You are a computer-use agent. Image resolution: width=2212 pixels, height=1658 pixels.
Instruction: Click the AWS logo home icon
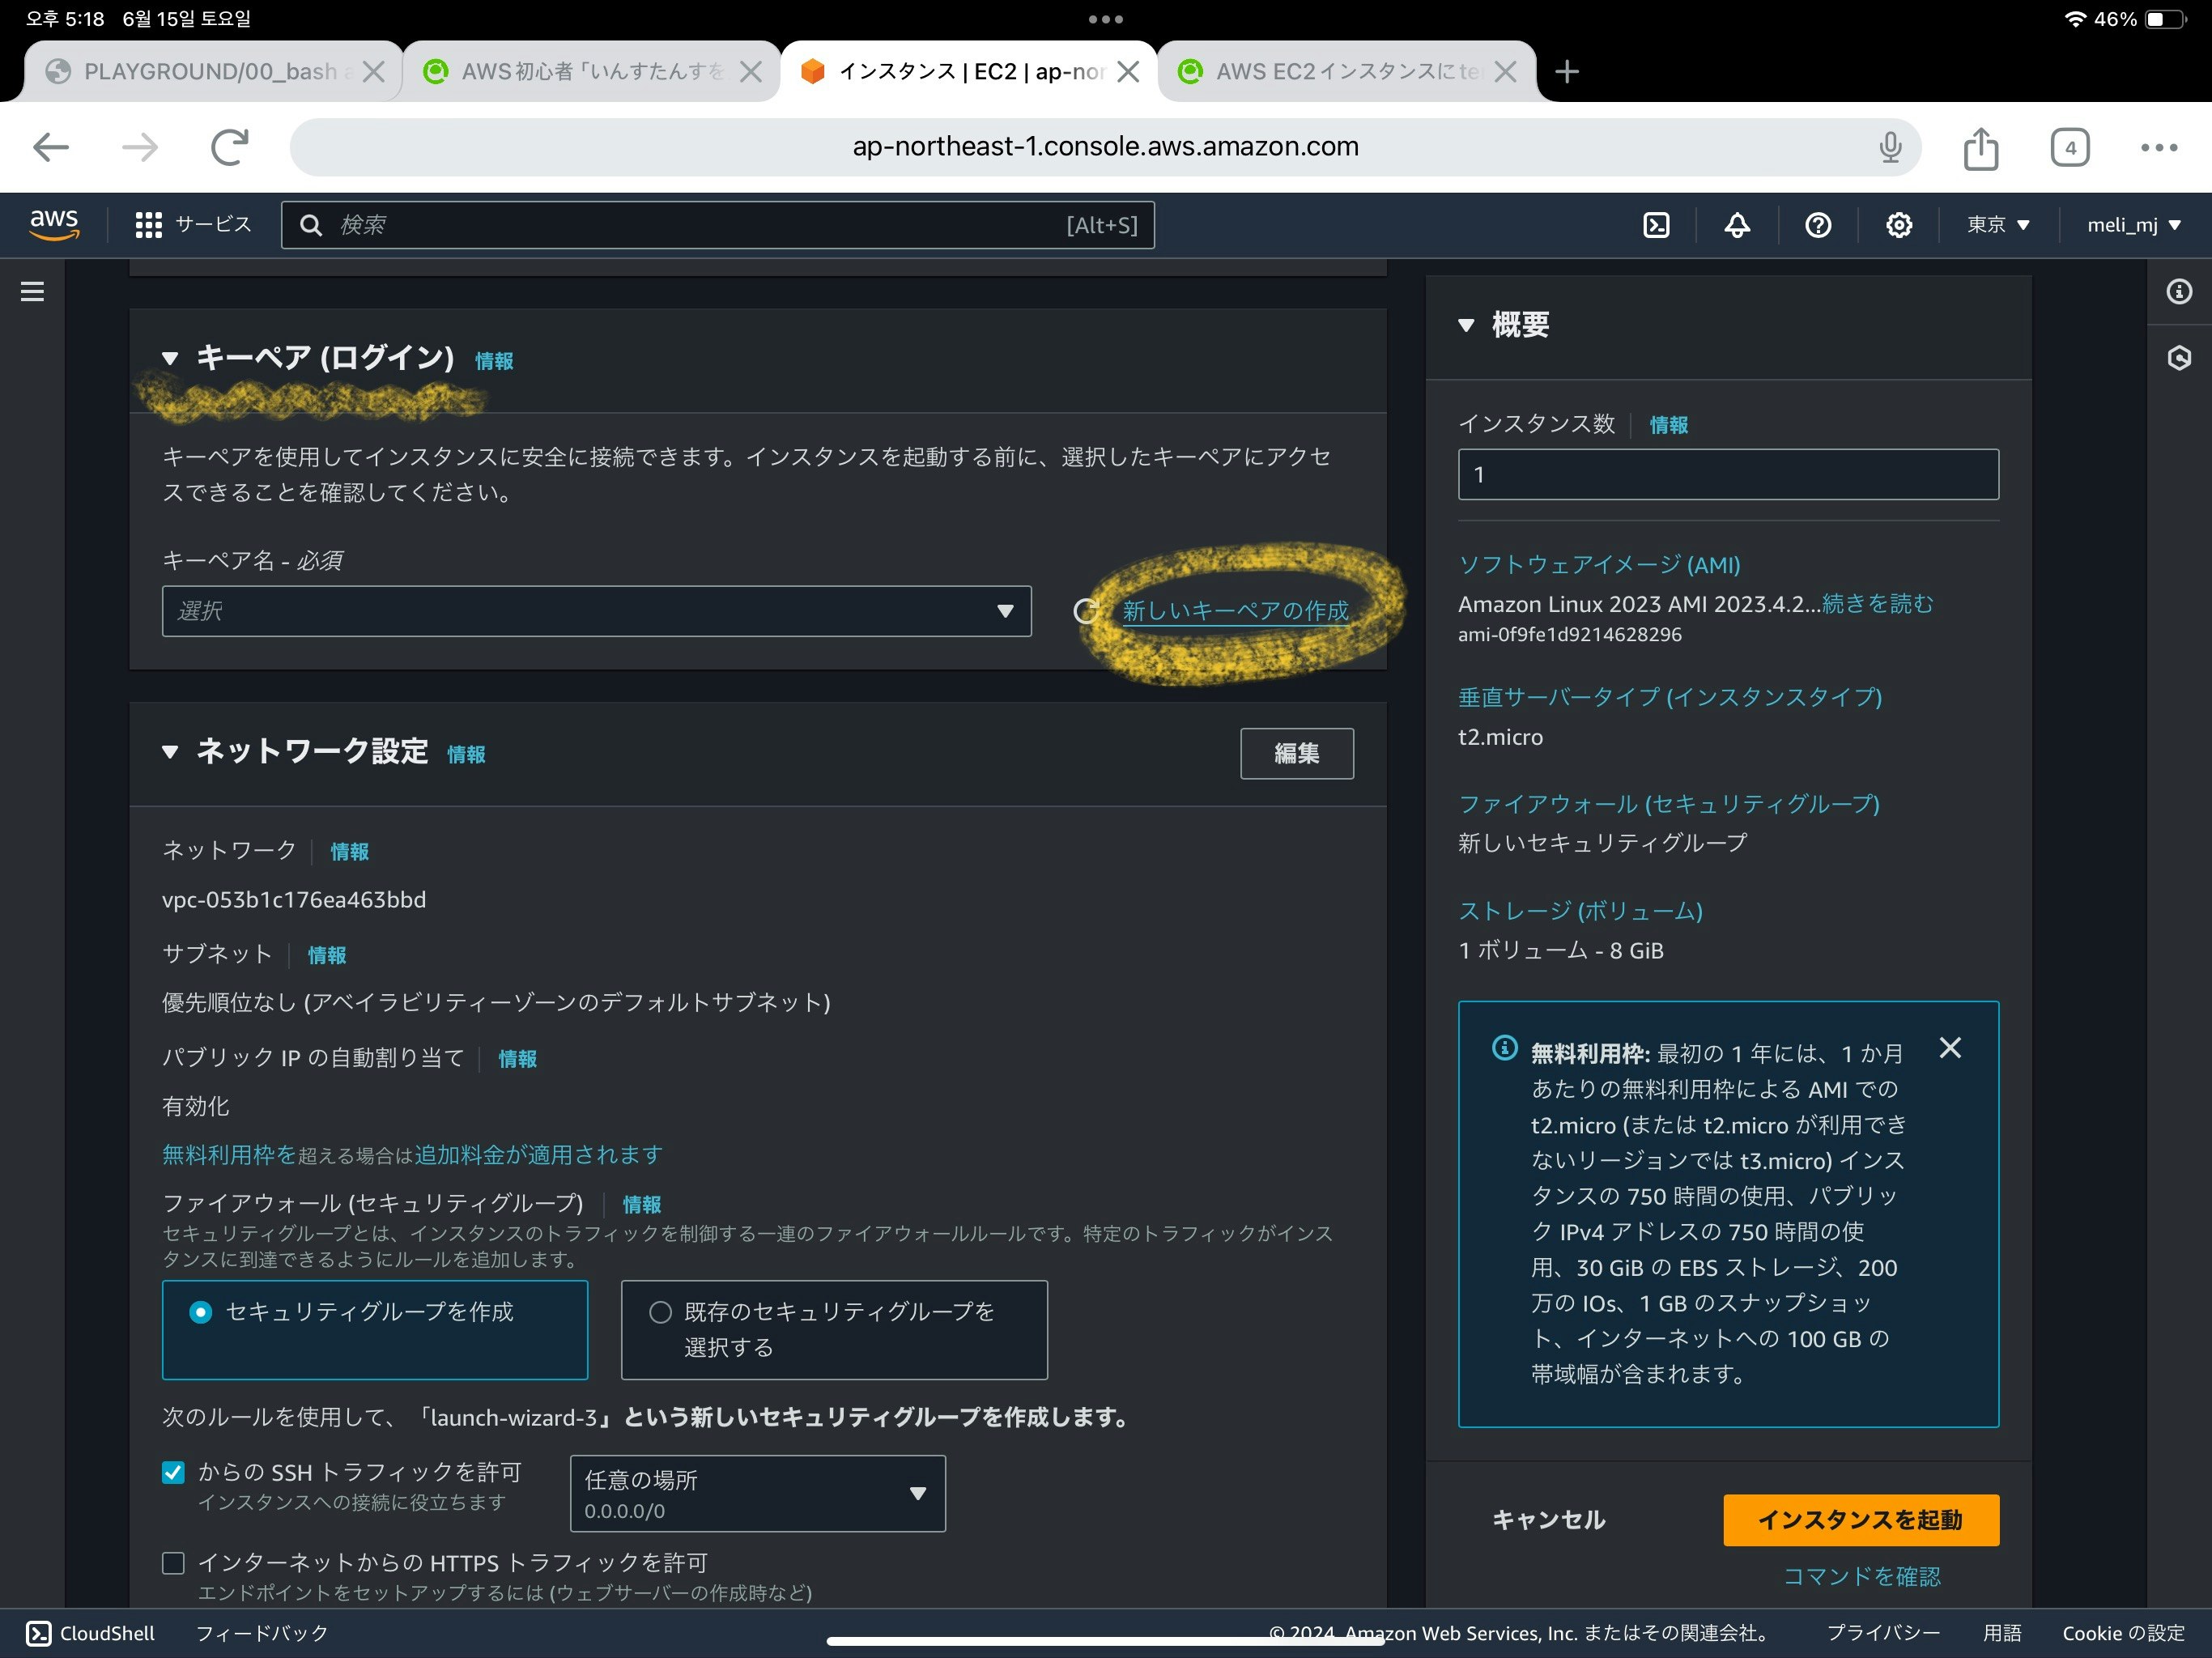coord(54,224)
